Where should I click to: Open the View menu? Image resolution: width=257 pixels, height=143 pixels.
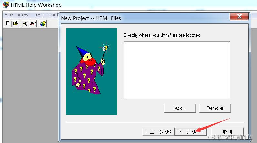pos(23,15)
